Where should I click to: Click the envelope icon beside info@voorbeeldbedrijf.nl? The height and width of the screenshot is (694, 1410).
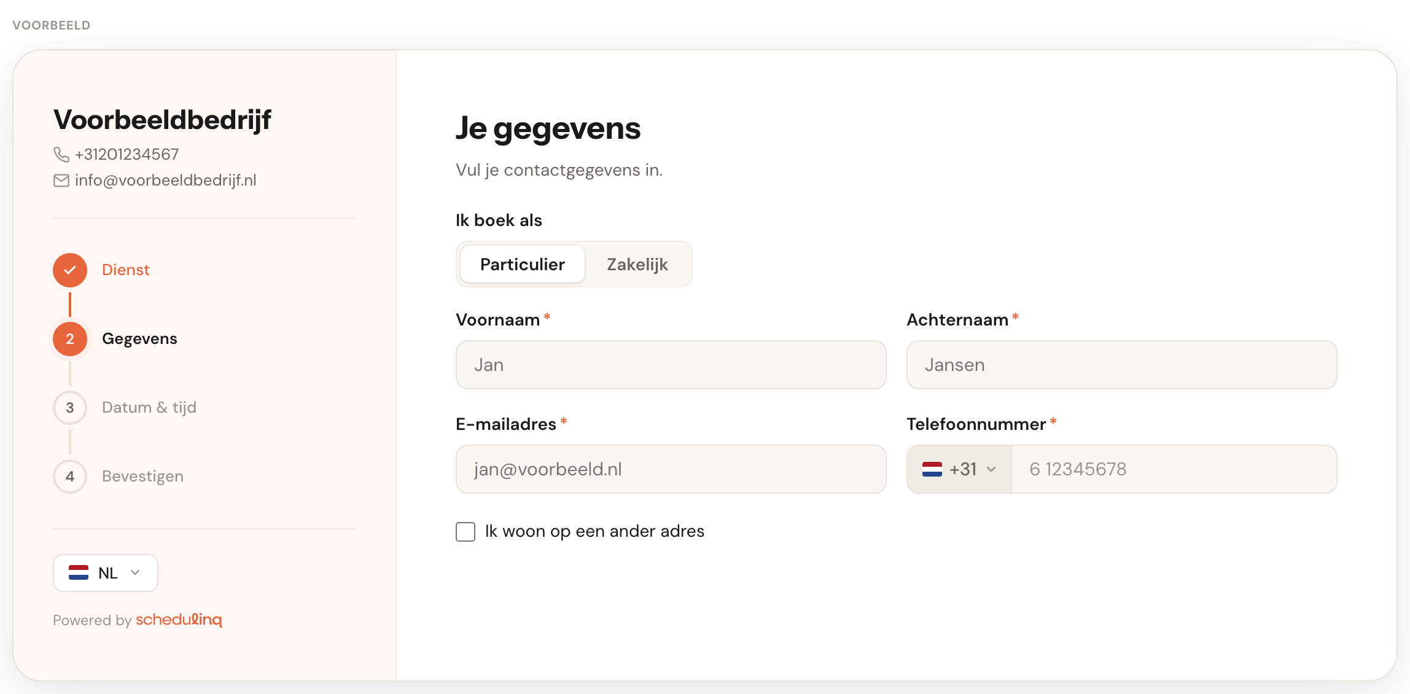point(61,181)
